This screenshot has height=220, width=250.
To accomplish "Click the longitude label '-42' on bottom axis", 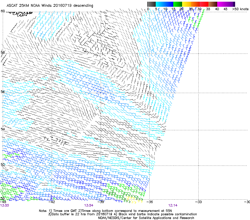I will pos(52,202).
